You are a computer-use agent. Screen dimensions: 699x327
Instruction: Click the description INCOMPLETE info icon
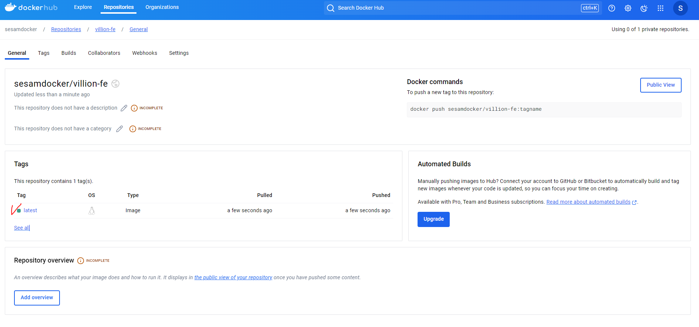[134, 108]
